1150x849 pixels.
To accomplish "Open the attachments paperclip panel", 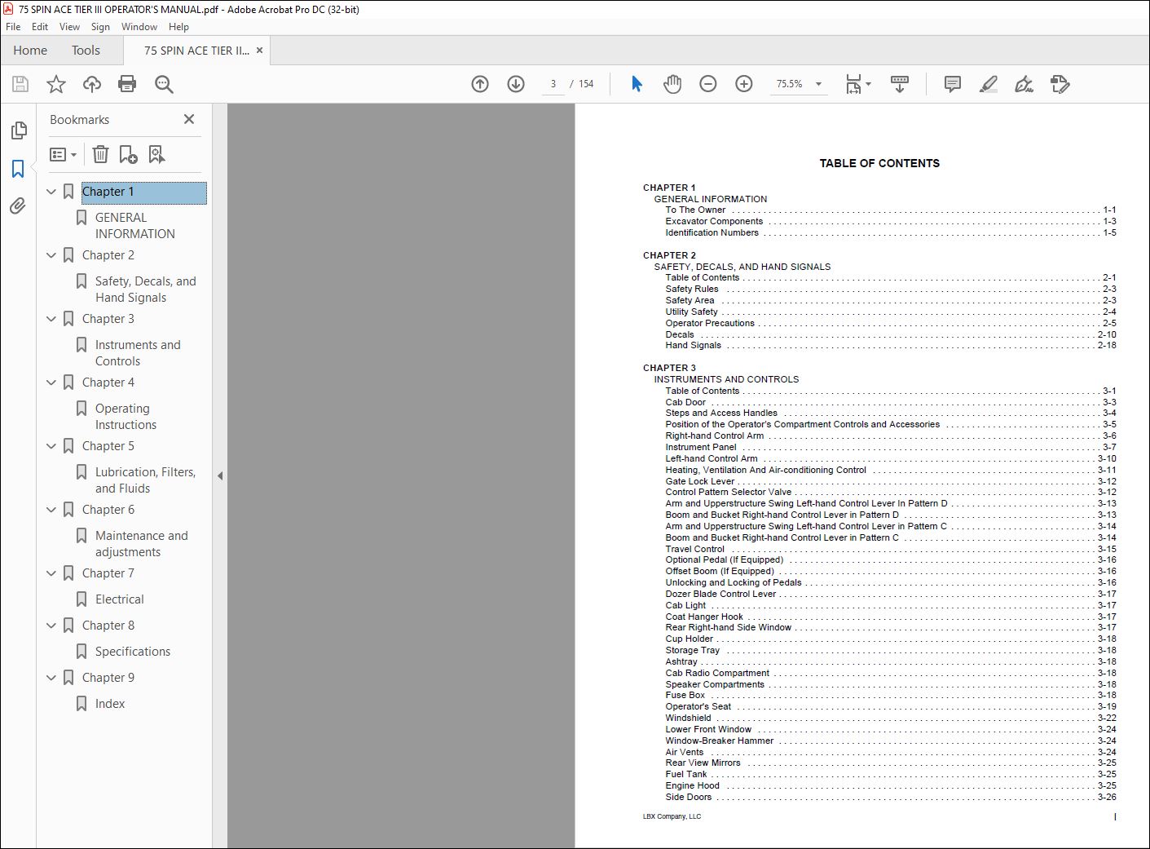I will (x=18, y=206).
